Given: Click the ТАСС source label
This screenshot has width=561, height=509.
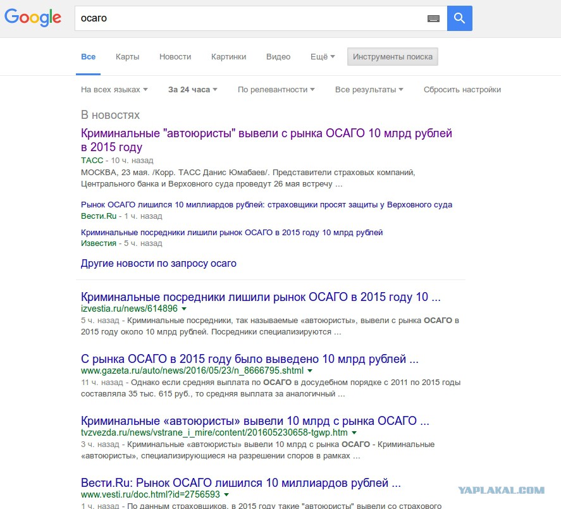Looking at the screenshot, I should point(92,160).
